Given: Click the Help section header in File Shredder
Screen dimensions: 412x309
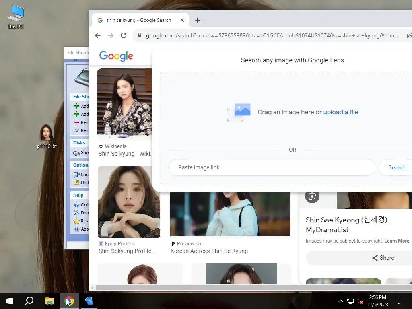Looking at the screenshot, I should click(78, 195).
